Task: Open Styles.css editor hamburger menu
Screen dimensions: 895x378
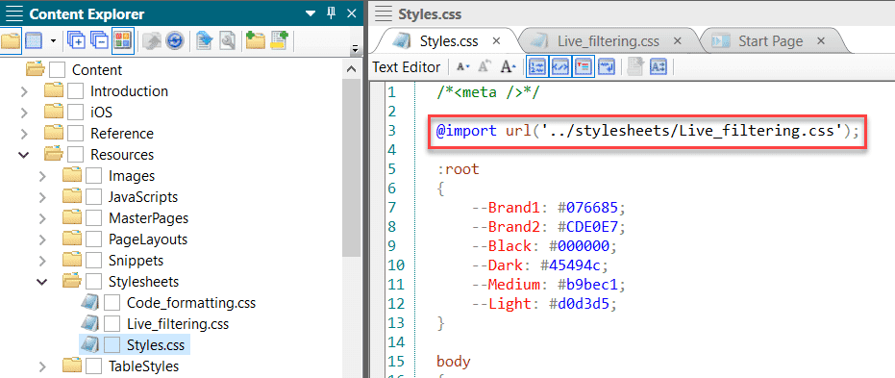Action: coord(383,13)
